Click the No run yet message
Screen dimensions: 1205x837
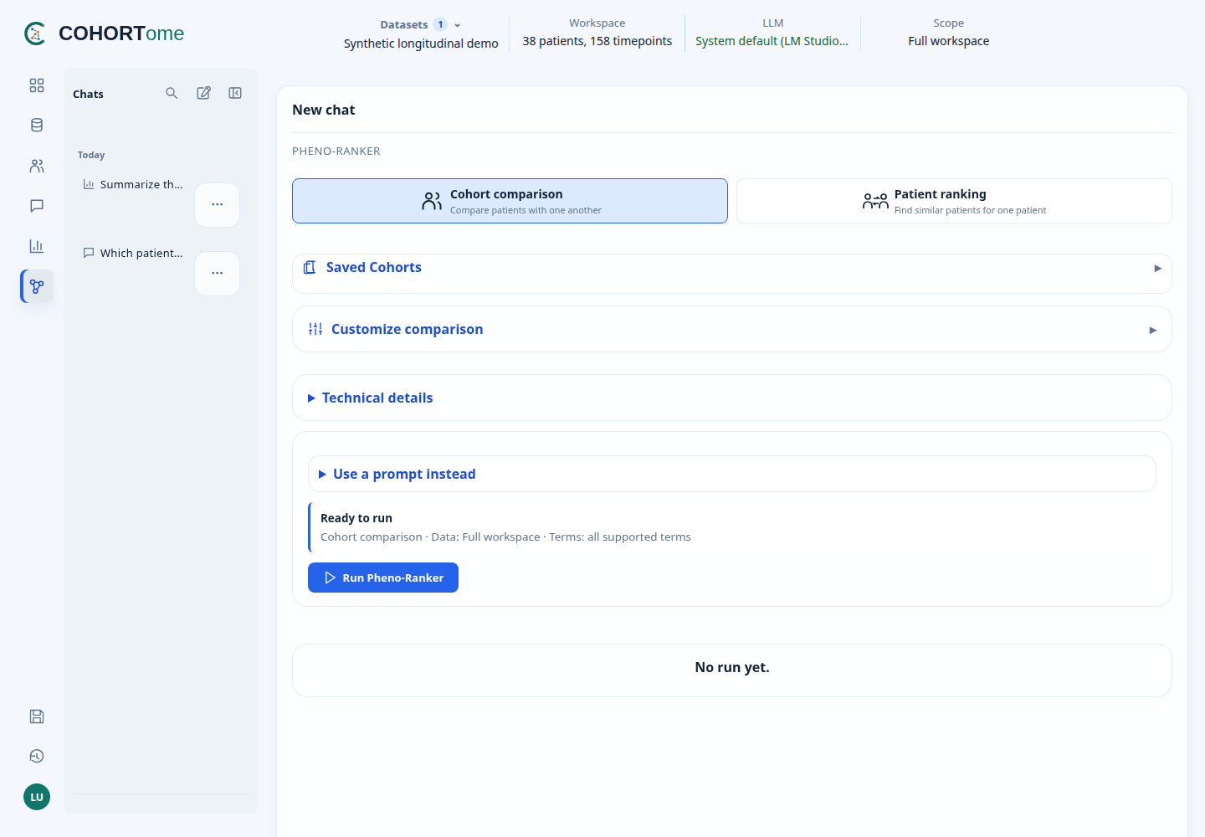[732, 667]
